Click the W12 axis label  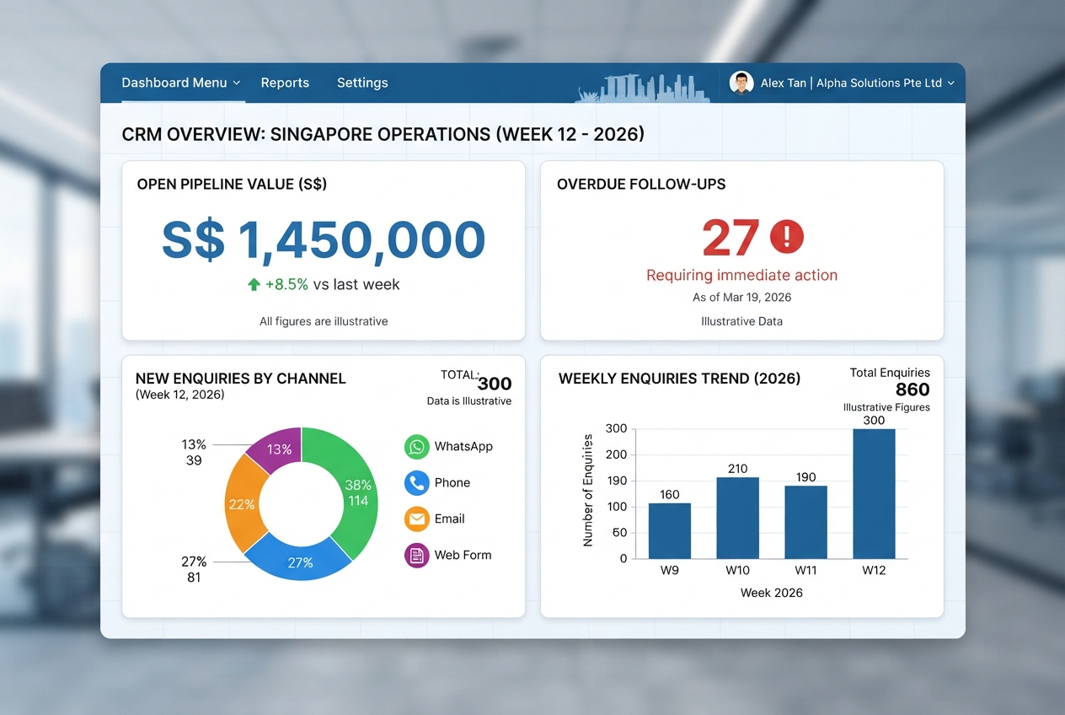click(874, 570)
